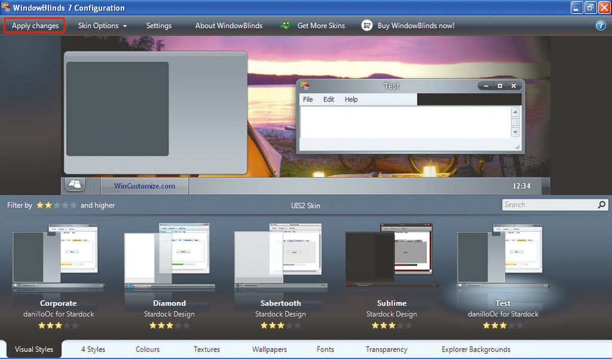Click the Test window close button

513,86
